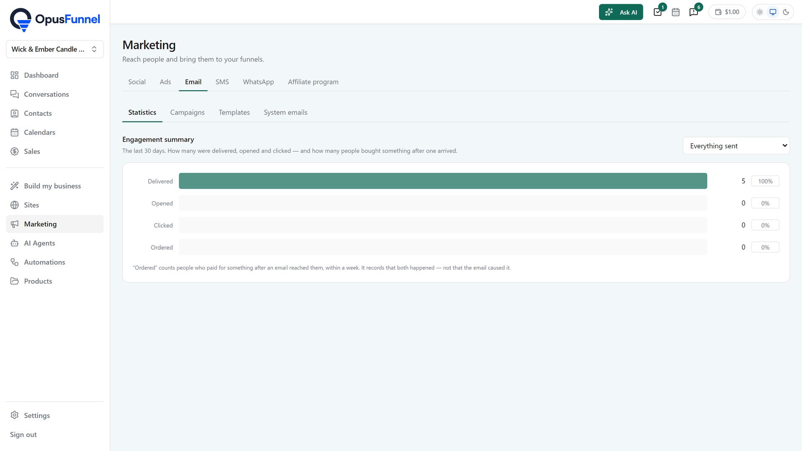Click the Clicked row label
The width and height of the screenshot is (802, 451).
click(163, 225)
